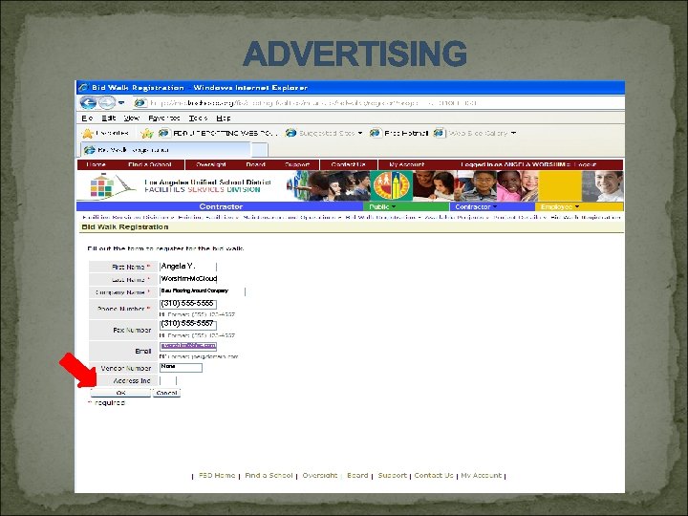Click the Vendor Number input field
Screen dimensions: 688x516
181,367
